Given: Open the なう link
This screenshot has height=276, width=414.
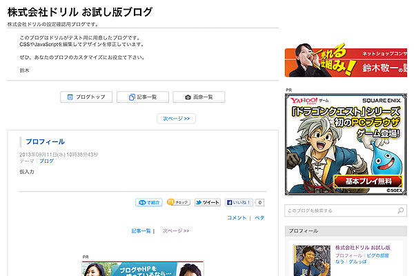Looking at the screenshot, I should point(339,262).
